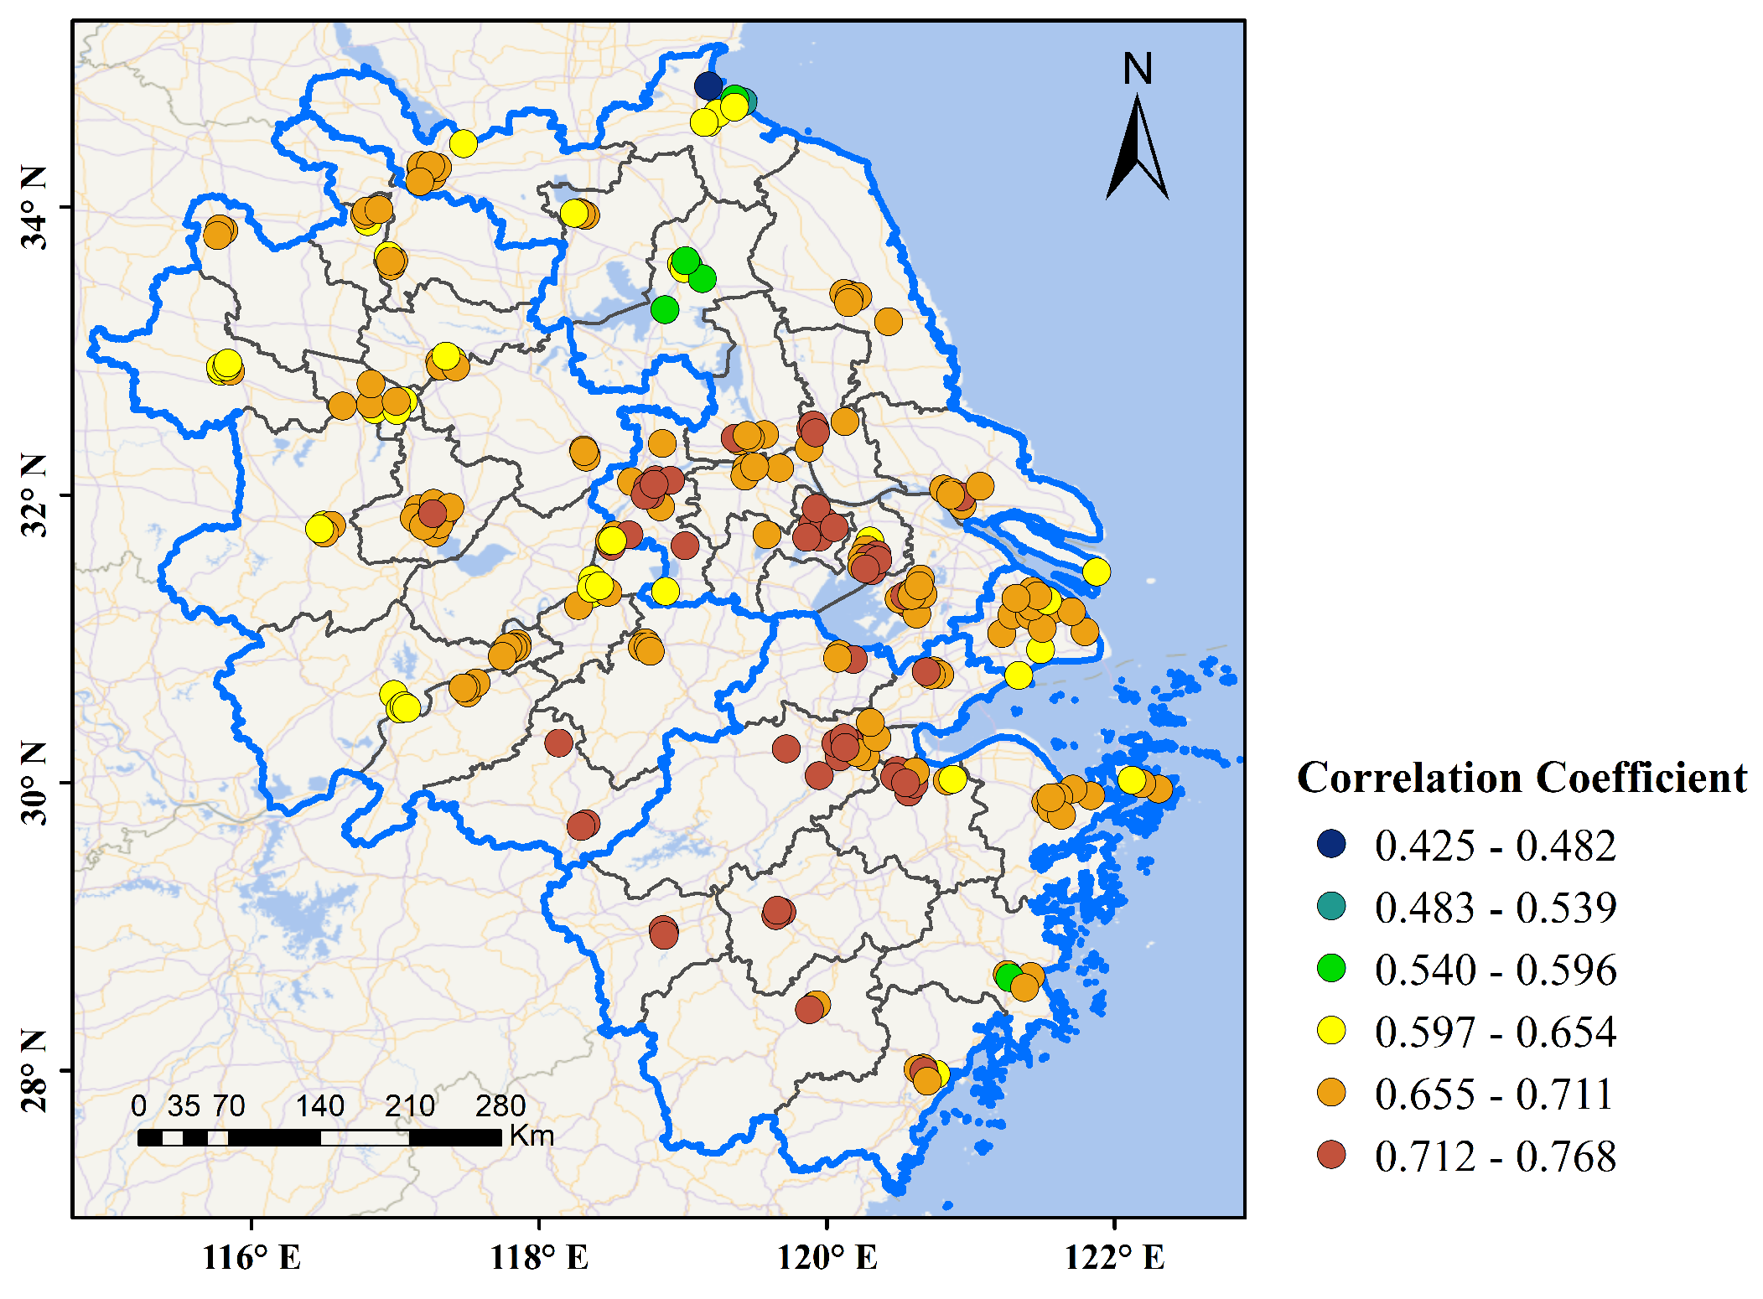Viewport: 1763px width, 1299px height.
Task: Click the 280 scale bar number
Action: click(x=500, y=1106)
